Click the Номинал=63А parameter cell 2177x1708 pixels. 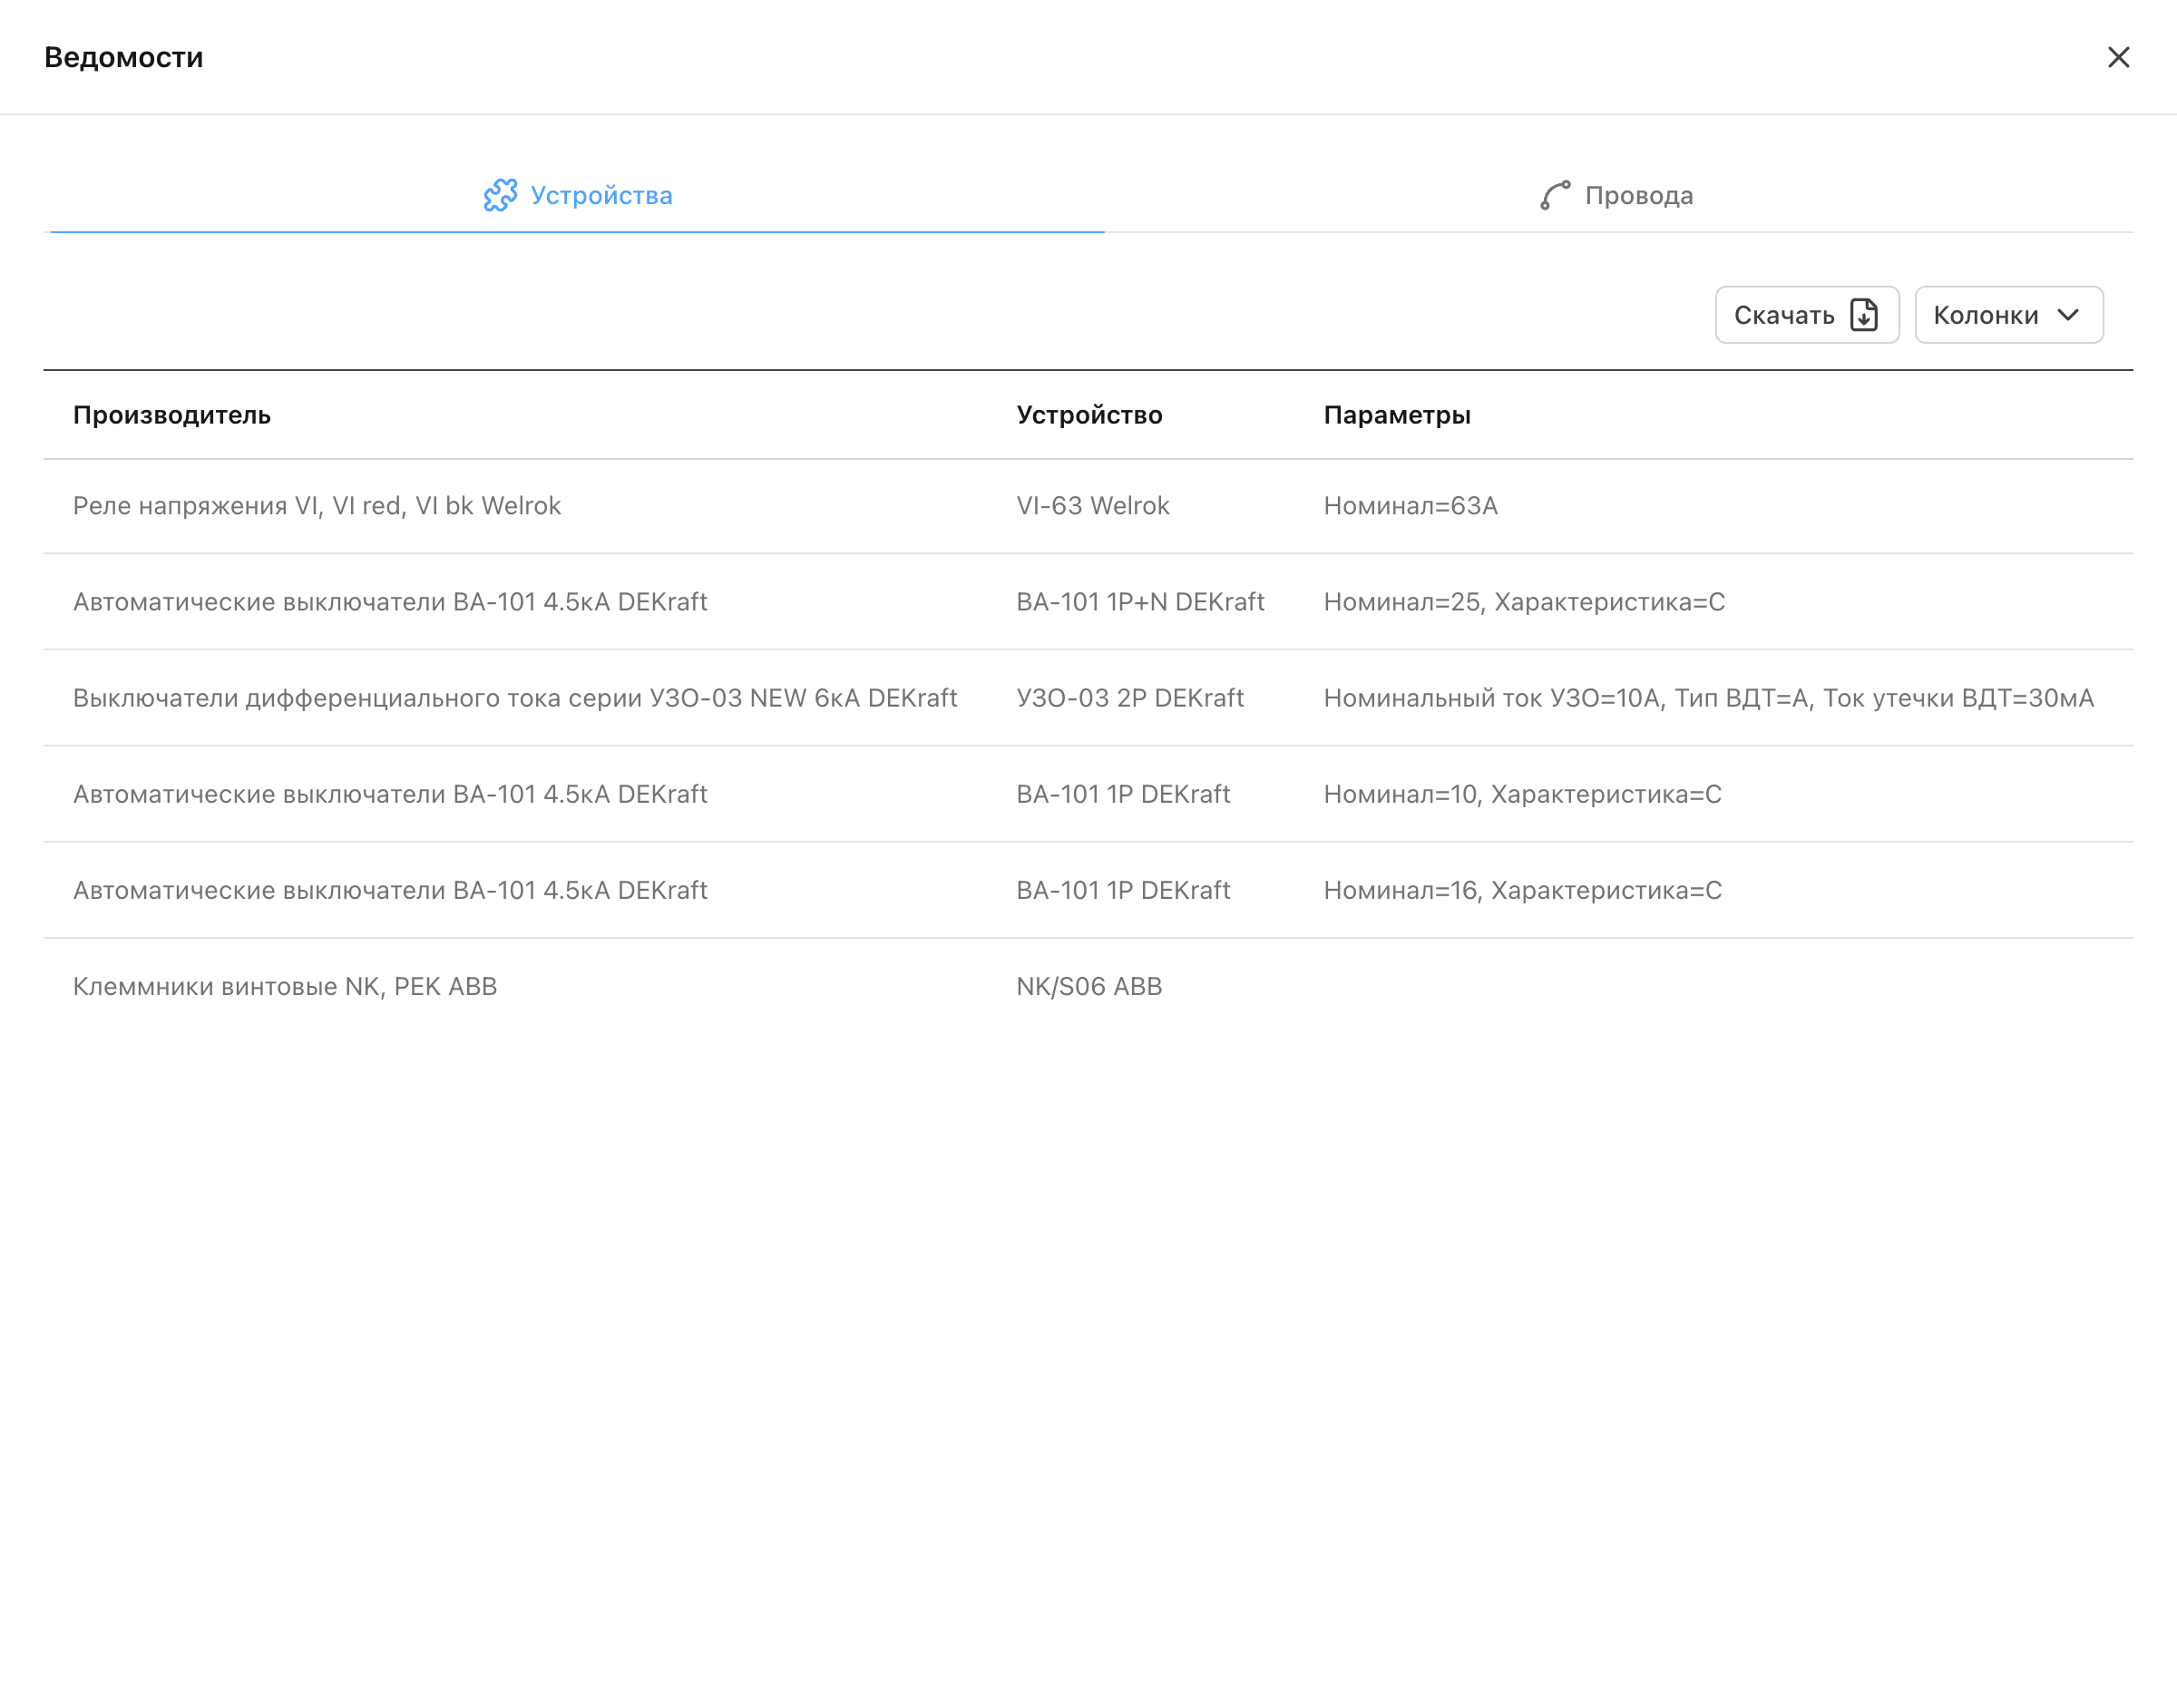tap(1410, 506)
